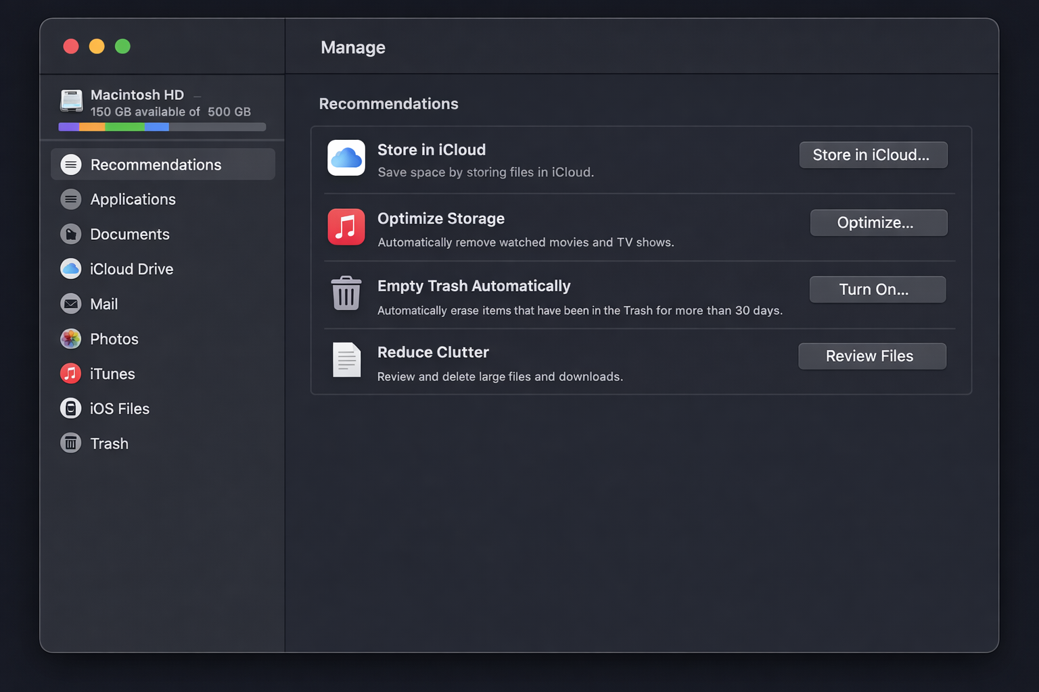This screenshot has height=692, width=1039.
Task: Click the Manage window title
Action: click(353, 47)
